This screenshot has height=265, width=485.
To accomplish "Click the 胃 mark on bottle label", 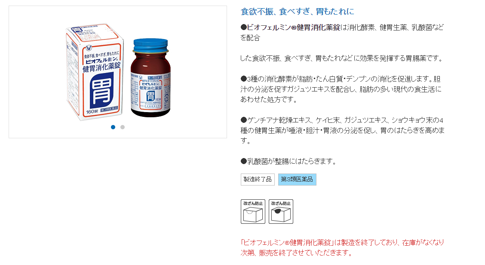I will pyautogui.click(x=150, y=96).
